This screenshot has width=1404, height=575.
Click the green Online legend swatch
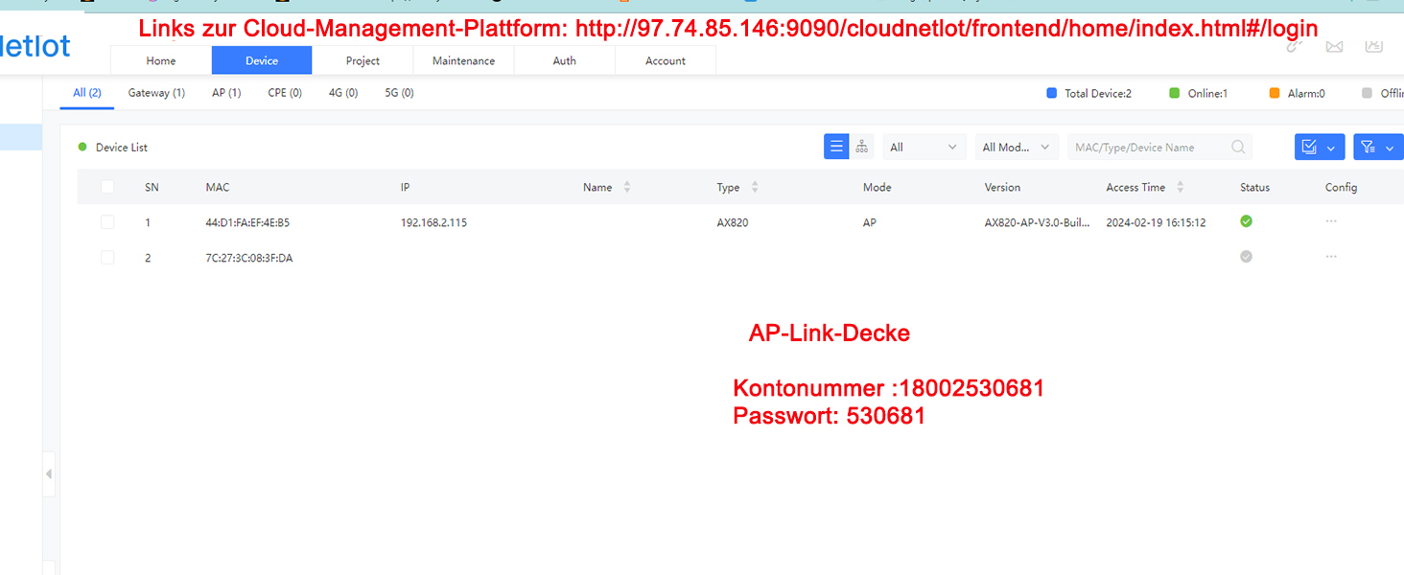pyautogui.click(x=1174, y=93)
